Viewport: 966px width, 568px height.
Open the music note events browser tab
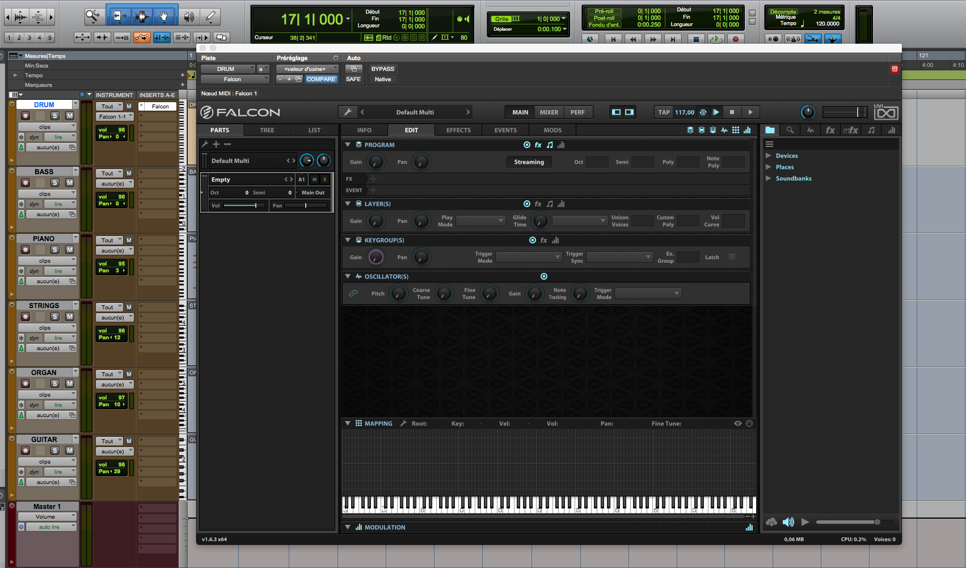pyautogui.click(x=871, y=130)
